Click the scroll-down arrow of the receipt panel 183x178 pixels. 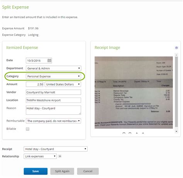(x=176, y=131)
